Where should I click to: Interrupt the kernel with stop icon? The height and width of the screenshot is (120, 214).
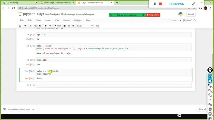coord(65,26)
